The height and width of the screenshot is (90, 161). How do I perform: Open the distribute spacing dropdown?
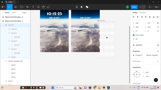click(158, 17)
